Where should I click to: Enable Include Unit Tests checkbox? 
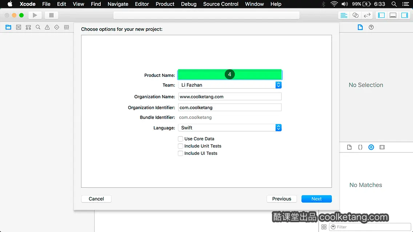point(180,146)
